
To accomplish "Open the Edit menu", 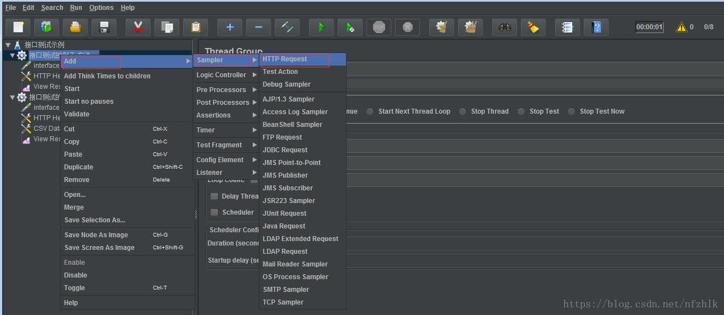I will pos(28,8).
